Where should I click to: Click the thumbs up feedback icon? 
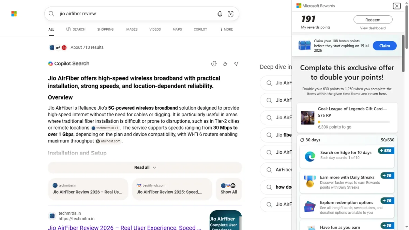click(x=225, y=64)
